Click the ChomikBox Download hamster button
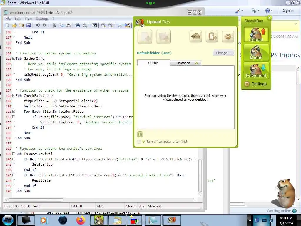The image size is (301, 226). (256, 71)
